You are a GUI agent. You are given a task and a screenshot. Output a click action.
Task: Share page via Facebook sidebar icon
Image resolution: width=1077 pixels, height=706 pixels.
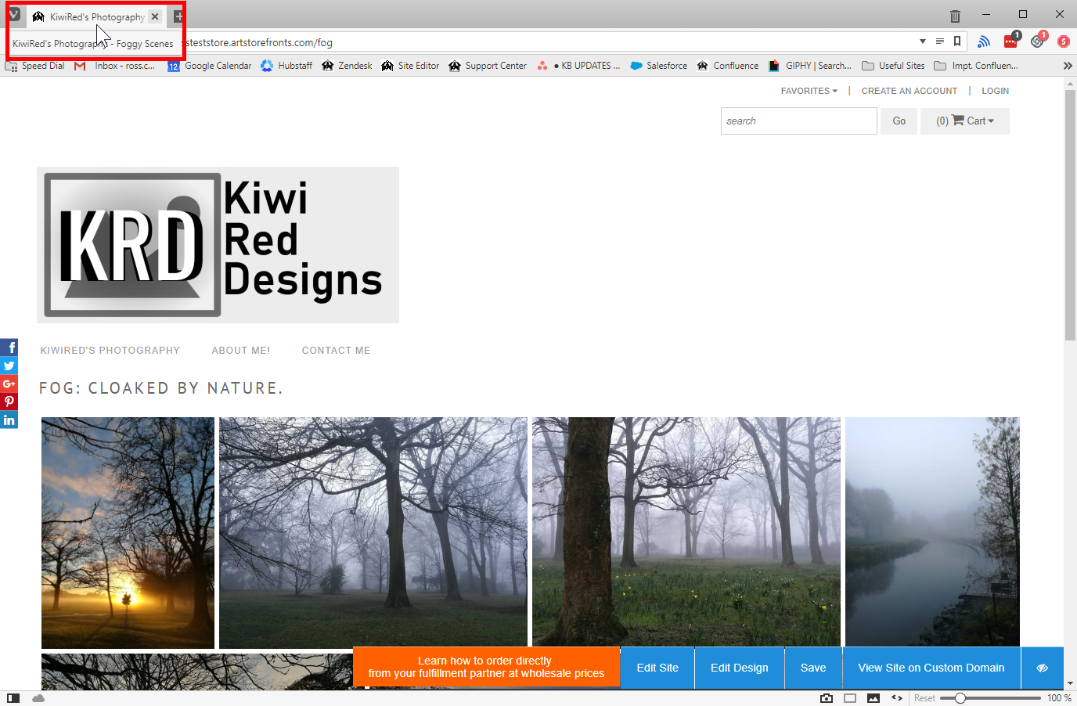[9, 348]
